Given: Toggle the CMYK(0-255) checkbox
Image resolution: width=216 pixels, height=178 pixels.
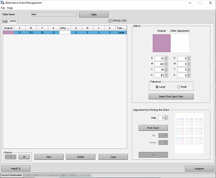Looking at the screenshot, I should [110, 21].
